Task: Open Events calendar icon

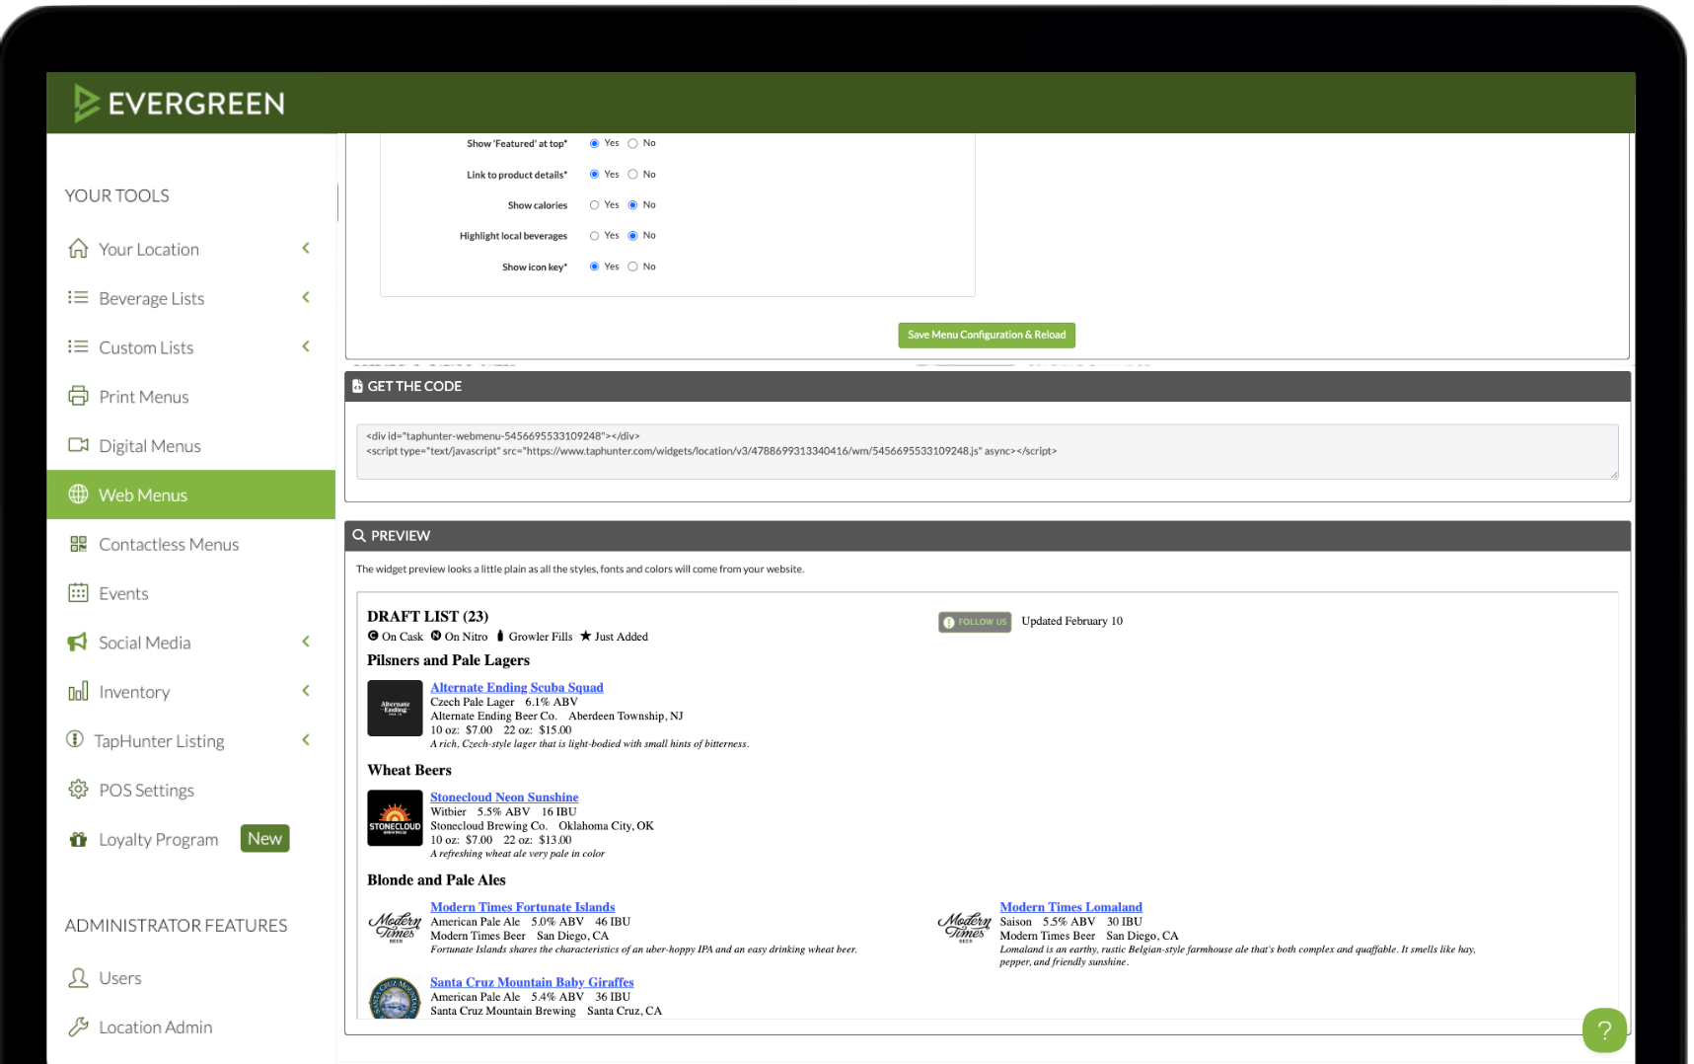Action: [x=78, y=593]
